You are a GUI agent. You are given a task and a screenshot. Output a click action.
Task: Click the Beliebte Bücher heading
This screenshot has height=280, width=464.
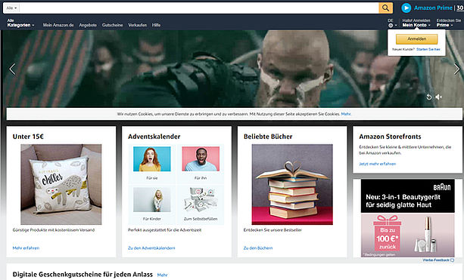click(x=268, y=137)
